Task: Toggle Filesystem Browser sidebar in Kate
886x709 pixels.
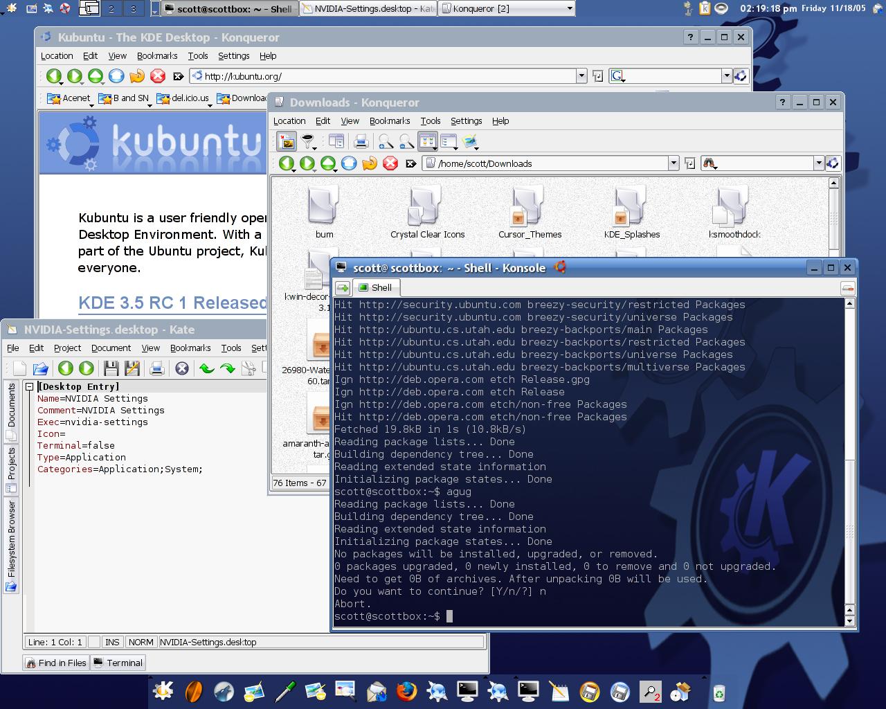Action: coord(11,546)
